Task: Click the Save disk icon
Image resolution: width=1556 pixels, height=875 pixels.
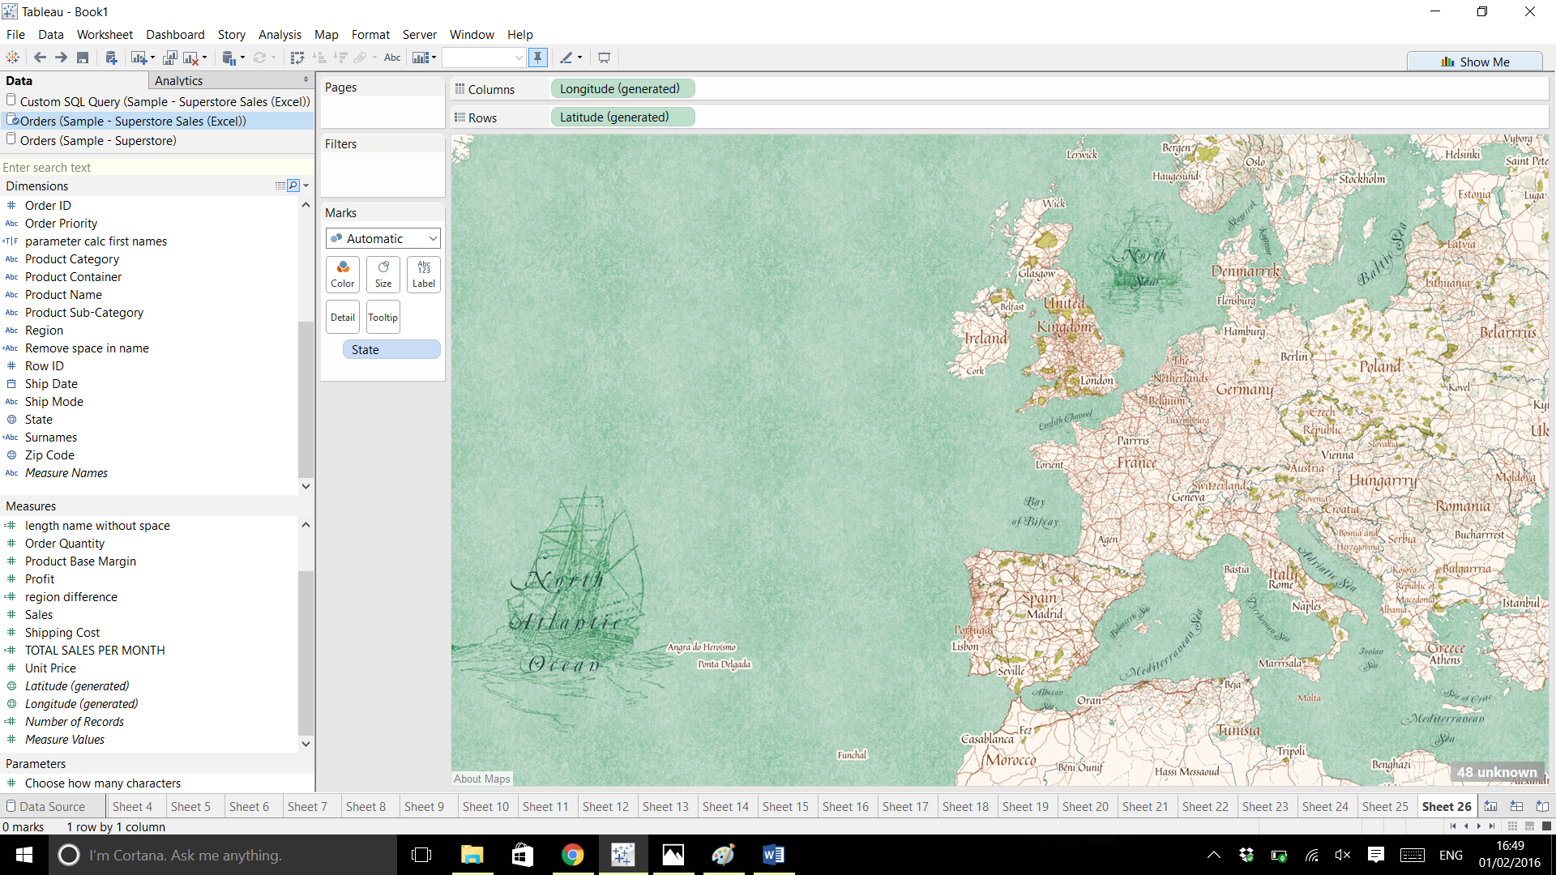Action: (x=83, y=58)
